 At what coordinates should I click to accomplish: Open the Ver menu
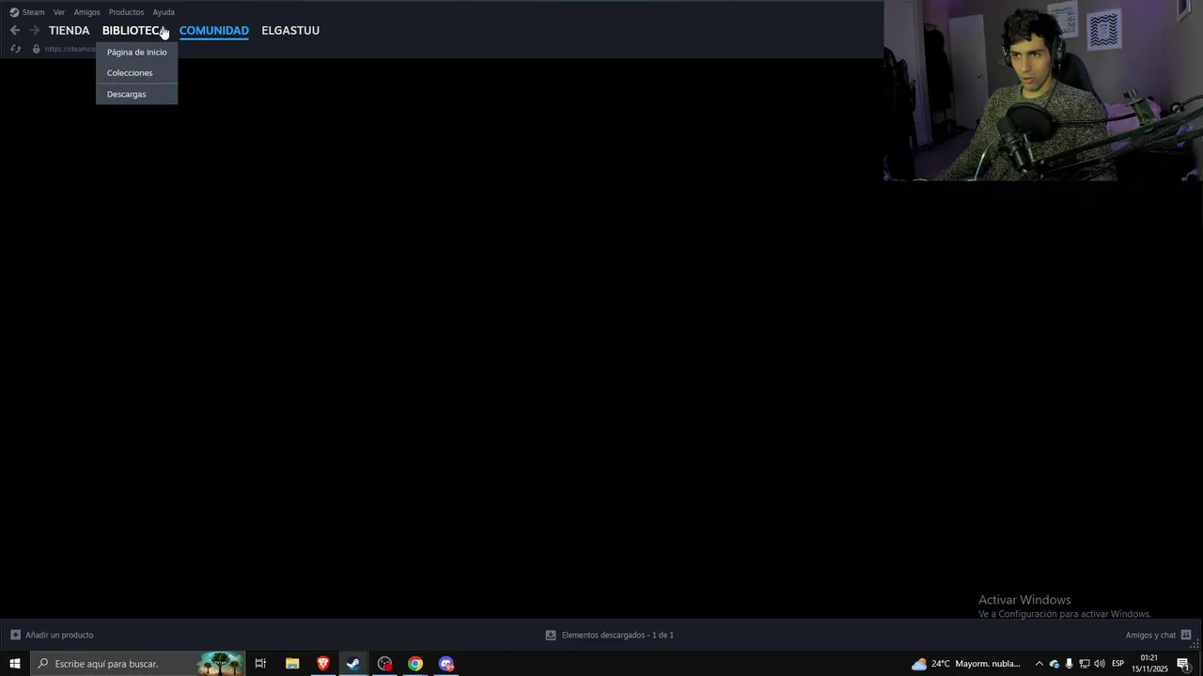coord(59,12)
